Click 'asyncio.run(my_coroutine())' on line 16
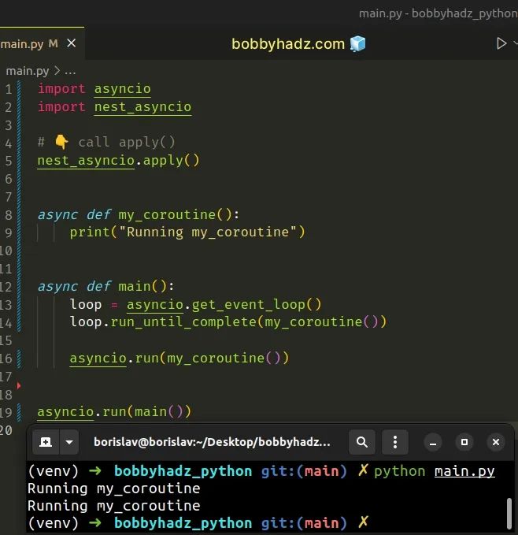 179,359
